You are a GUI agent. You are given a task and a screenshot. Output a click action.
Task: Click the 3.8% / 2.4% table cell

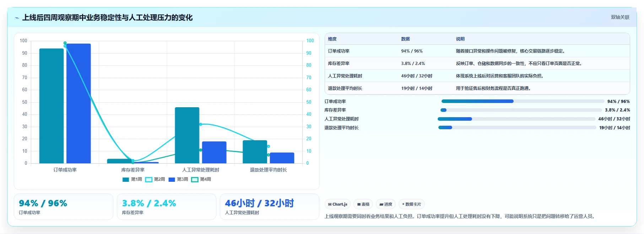point(413,64)
